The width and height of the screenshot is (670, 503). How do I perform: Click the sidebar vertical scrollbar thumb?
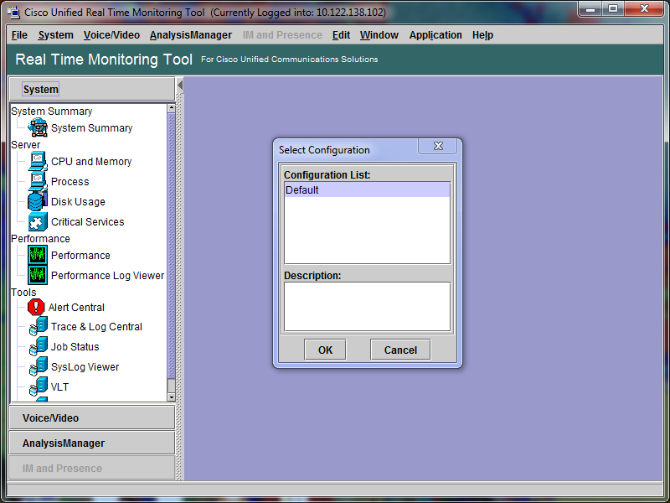[x=172, y=246]
